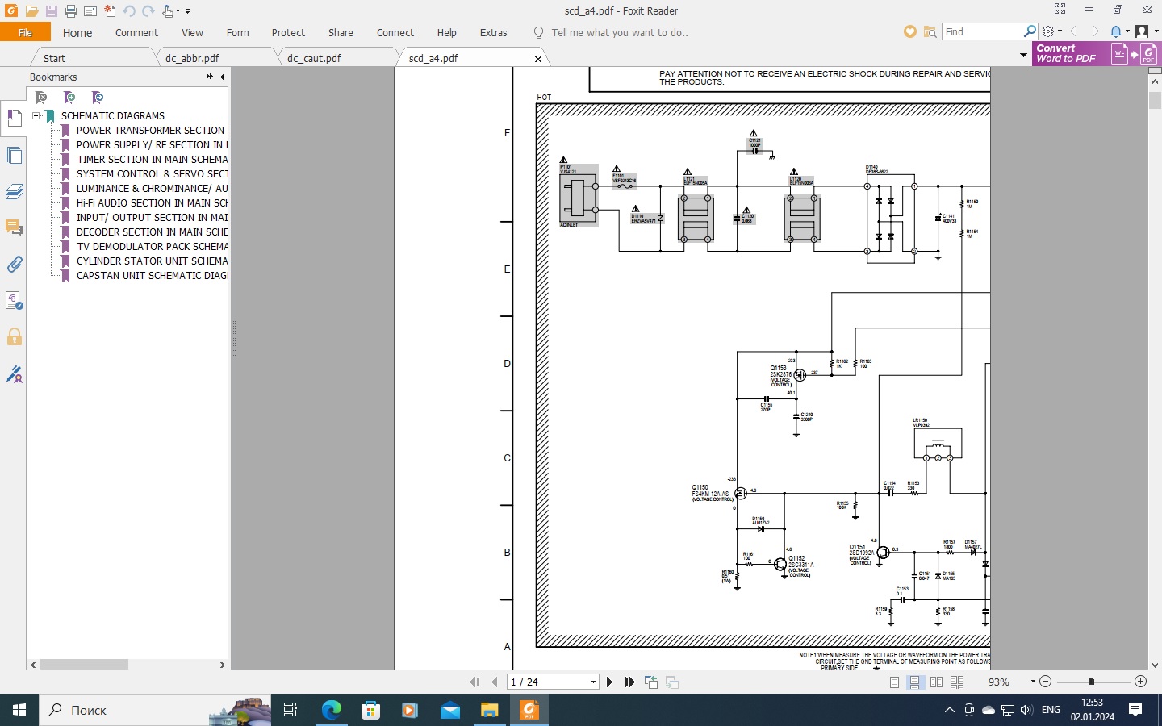This screenshot has height=726, width=1162.
Task: Open the zoom percentage dropdown
Action: 1032,682
